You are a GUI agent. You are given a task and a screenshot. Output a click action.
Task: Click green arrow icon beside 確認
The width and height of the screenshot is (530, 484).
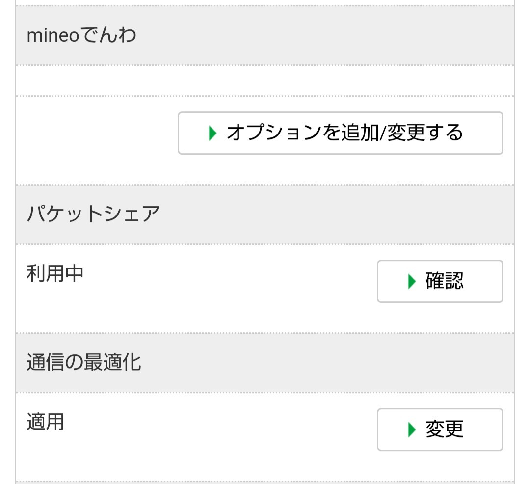412,281
